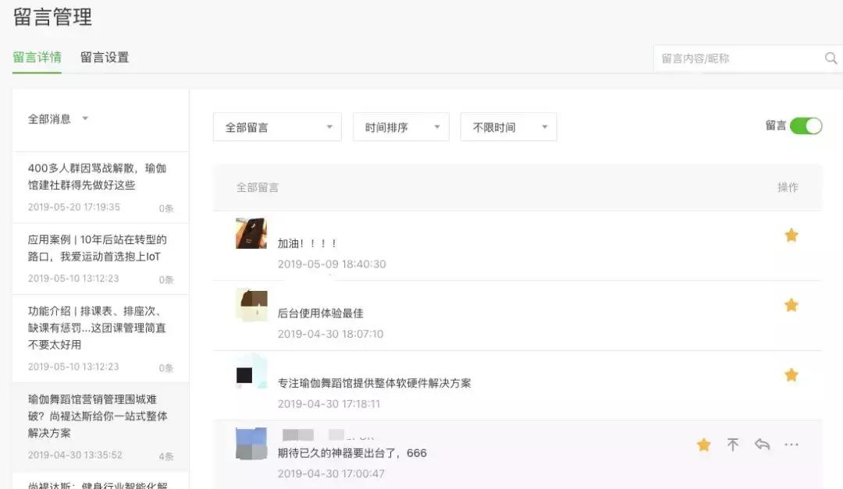Open the 时间排序 sorting dropdown
This screenshot has height=489, width=843.
pos(400,126)
